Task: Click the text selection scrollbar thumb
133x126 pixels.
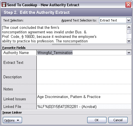Action: coord(129,32)
